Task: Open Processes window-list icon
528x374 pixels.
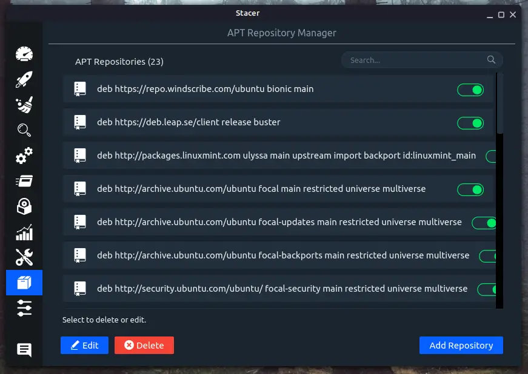Action: coord(24,181)
